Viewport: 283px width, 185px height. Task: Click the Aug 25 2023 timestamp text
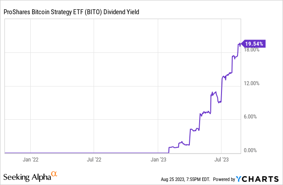tap(185, 179)
